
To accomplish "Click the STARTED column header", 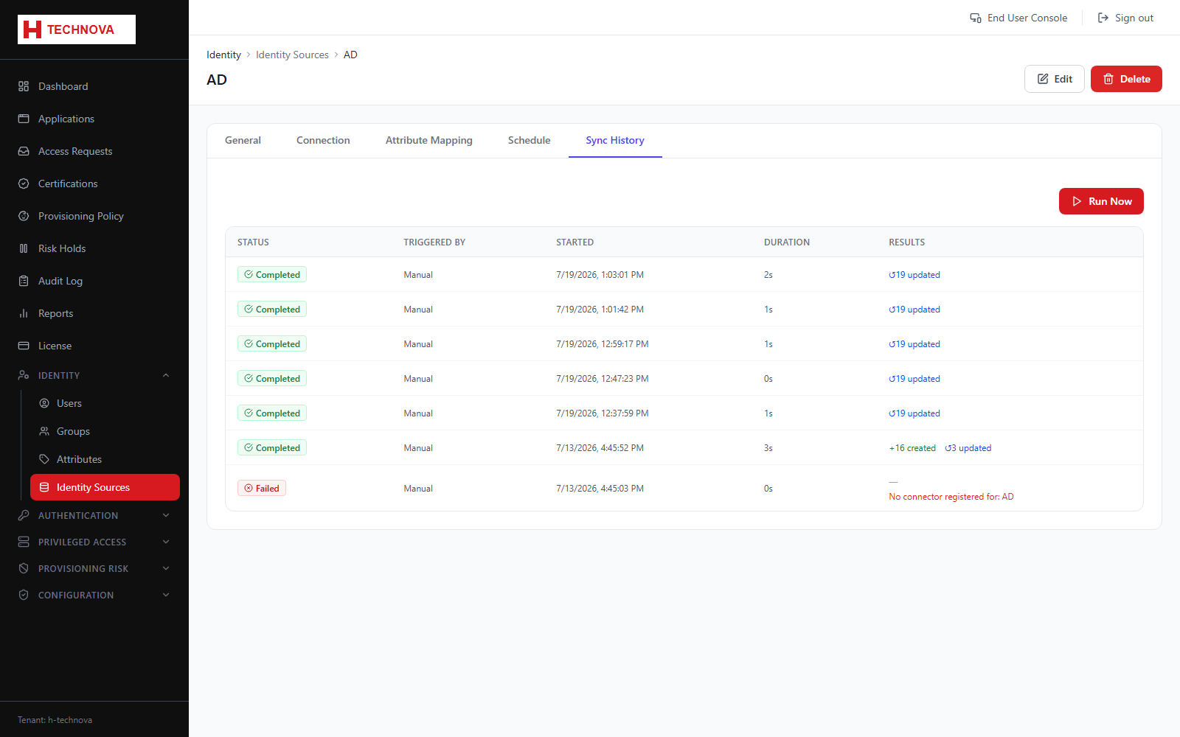I will pos(575,242).
